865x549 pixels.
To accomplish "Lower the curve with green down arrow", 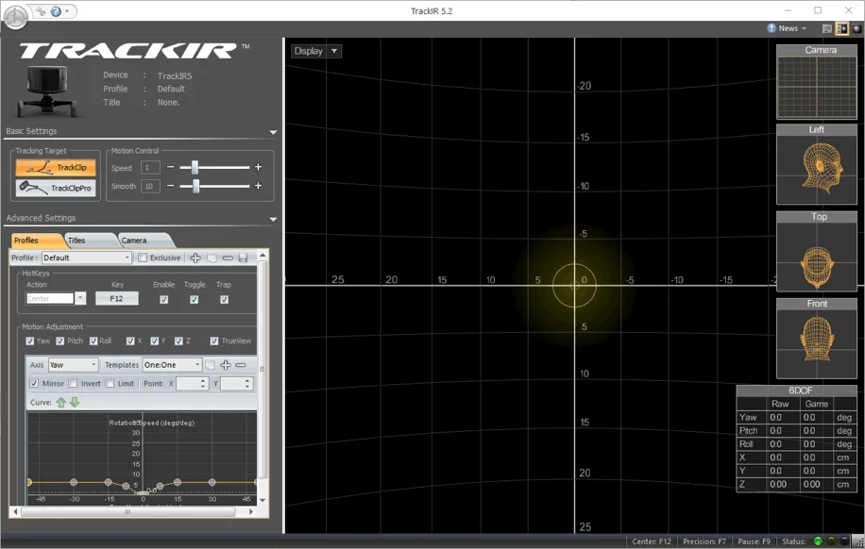I will point(75,403).
